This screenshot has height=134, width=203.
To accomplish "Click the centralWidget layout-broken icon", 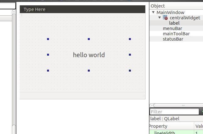I will click(x=165, y=18).
